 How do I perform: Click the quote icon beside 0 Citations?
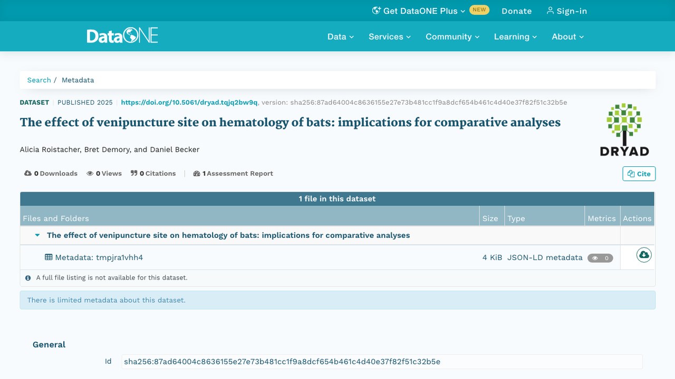pos(134,173)
